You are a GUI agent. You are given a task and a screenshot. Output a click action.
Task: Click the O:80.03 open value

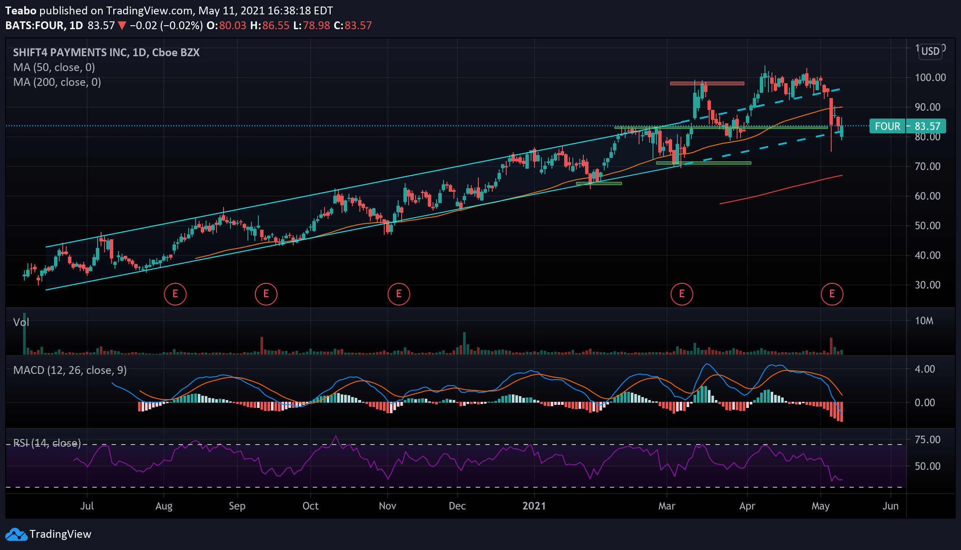(227, 25)
